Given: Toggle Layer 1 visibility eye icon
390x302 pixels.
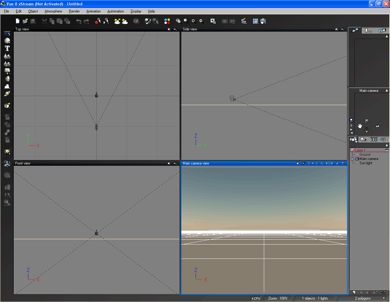Looking at the screenshot, I should point(387,150).
